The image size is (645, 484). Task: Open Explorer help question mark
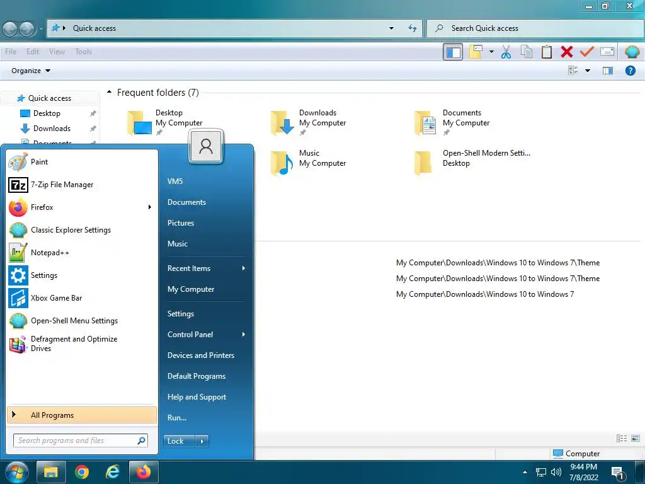tap(630, 71)
